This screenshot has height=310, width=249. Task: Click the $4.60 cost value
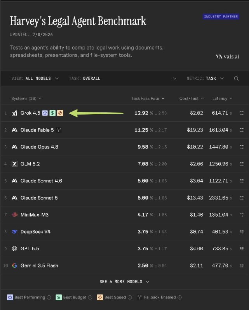coord(197,248)
